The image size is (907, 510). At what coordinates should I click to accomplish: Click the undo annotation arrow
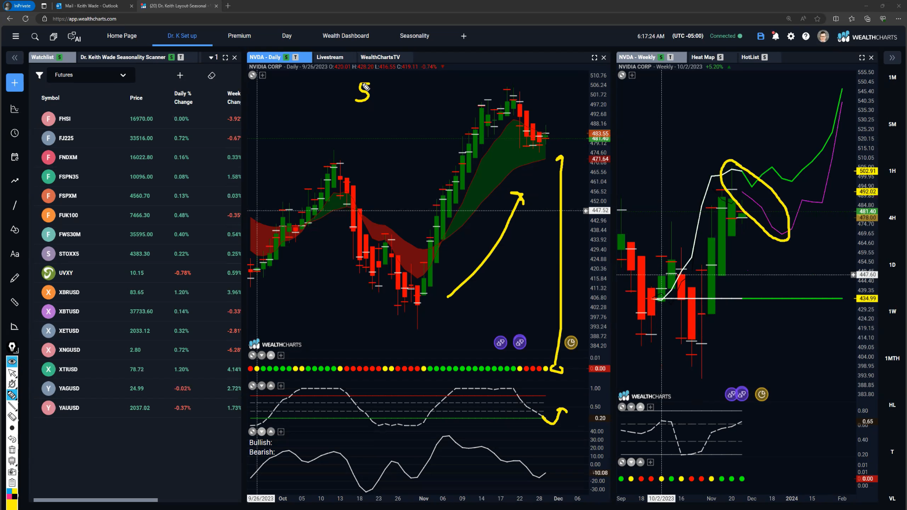[x=12, y=439]
